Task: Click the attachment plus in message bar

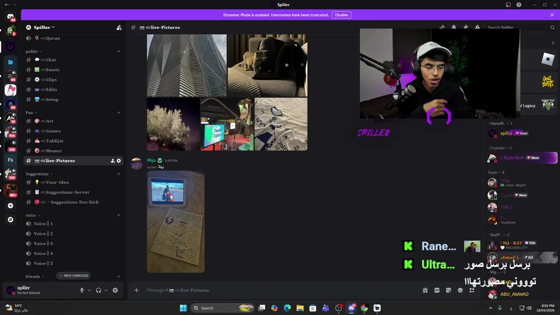Action: pyautogui.click(x=136, y=290)
